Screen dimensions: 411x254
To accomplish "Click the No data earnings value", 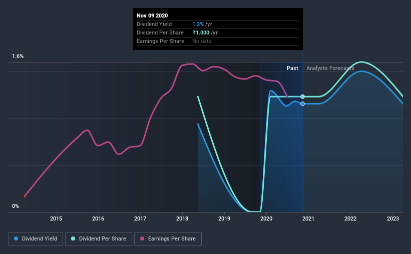I will (202, 41).
